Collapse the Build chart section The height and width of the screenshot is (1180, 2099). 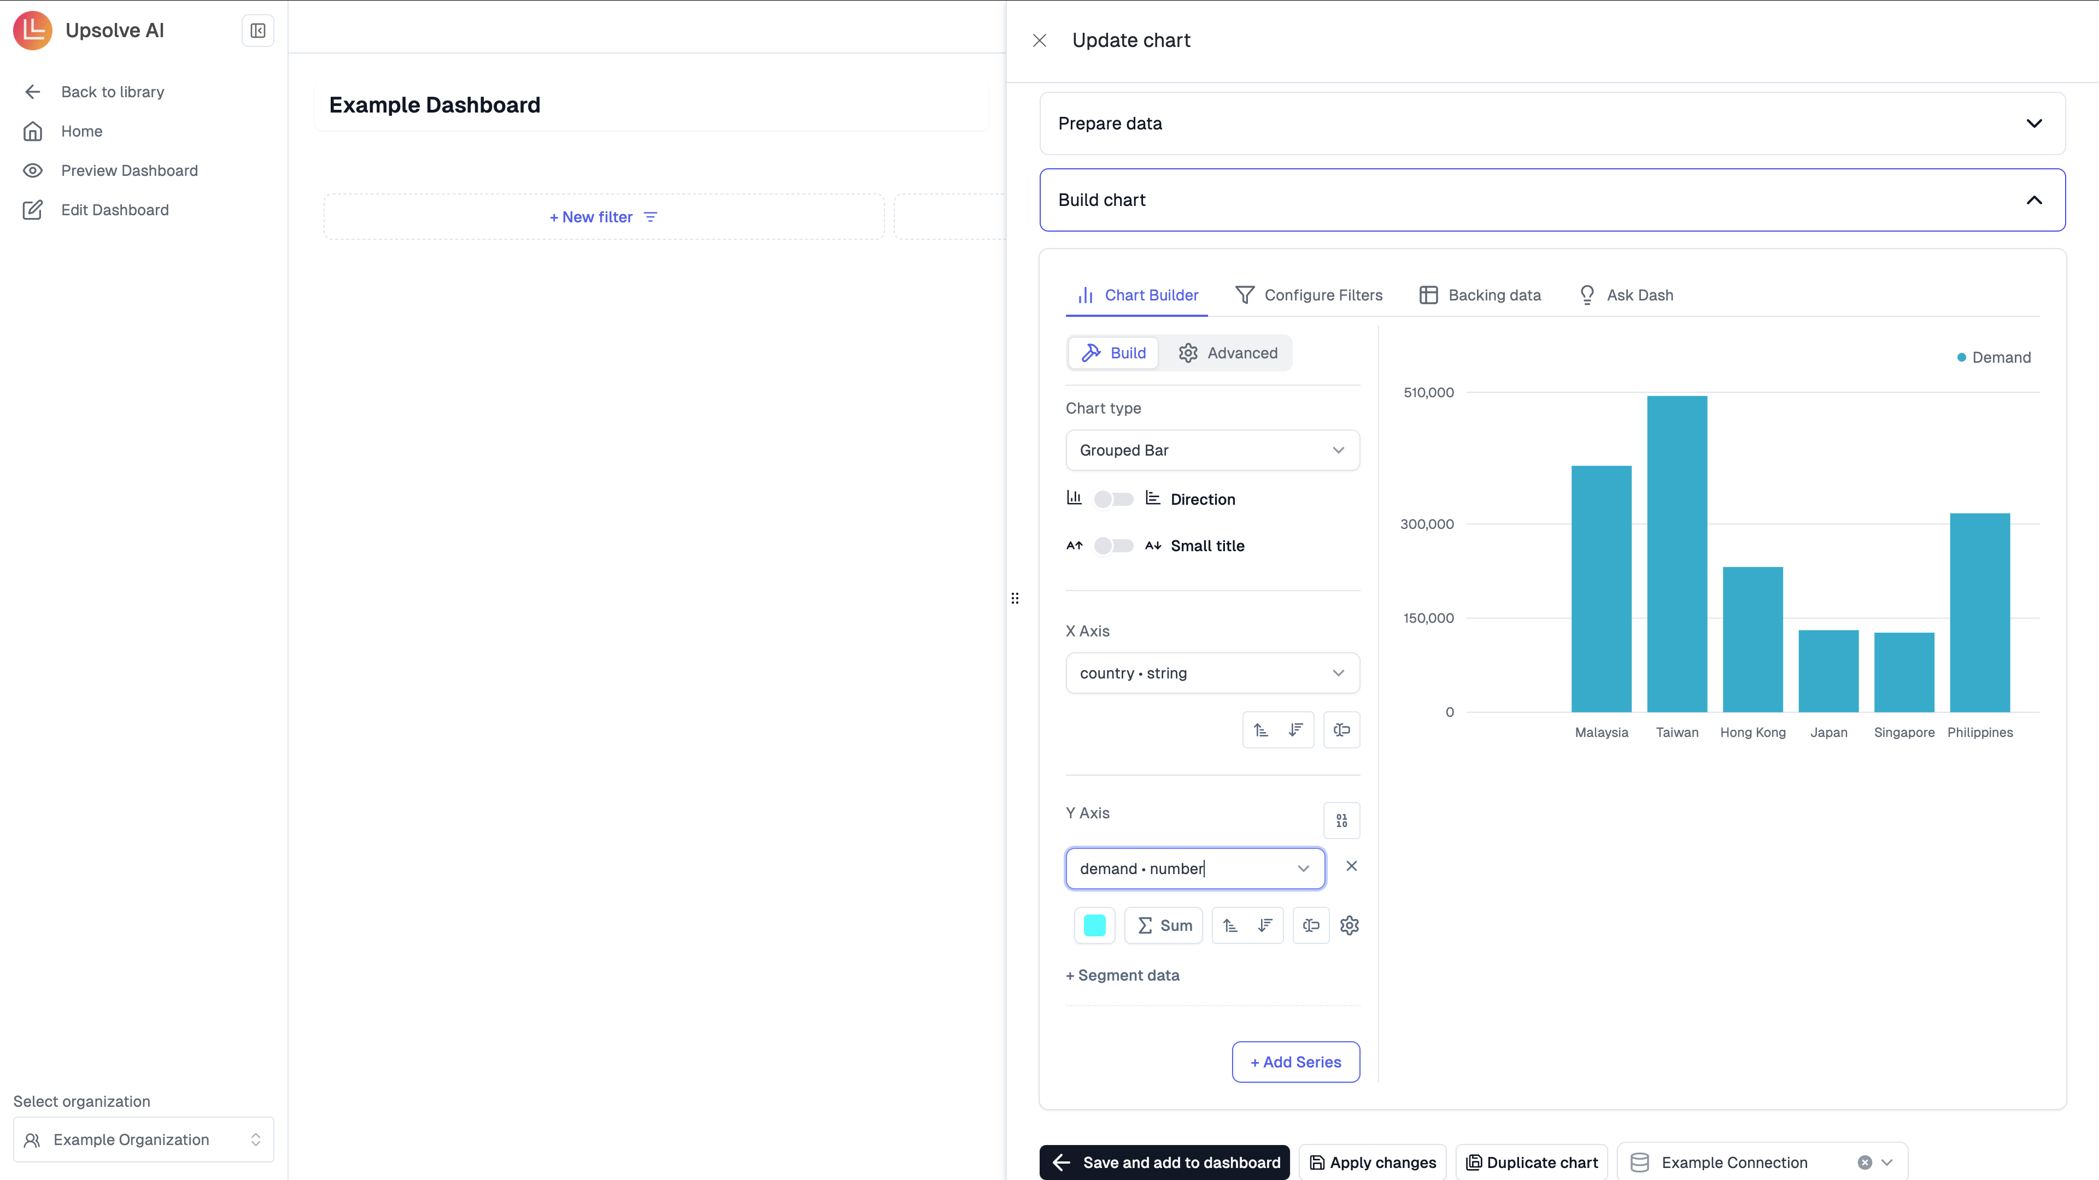pyautogui.click(x=1552, y=200)
